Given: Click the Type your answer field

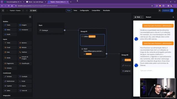Looking at the screenshot, I should (156, 70).
